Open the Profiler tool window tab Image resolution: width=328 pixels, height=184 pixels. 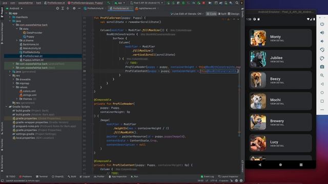point(99,176)
